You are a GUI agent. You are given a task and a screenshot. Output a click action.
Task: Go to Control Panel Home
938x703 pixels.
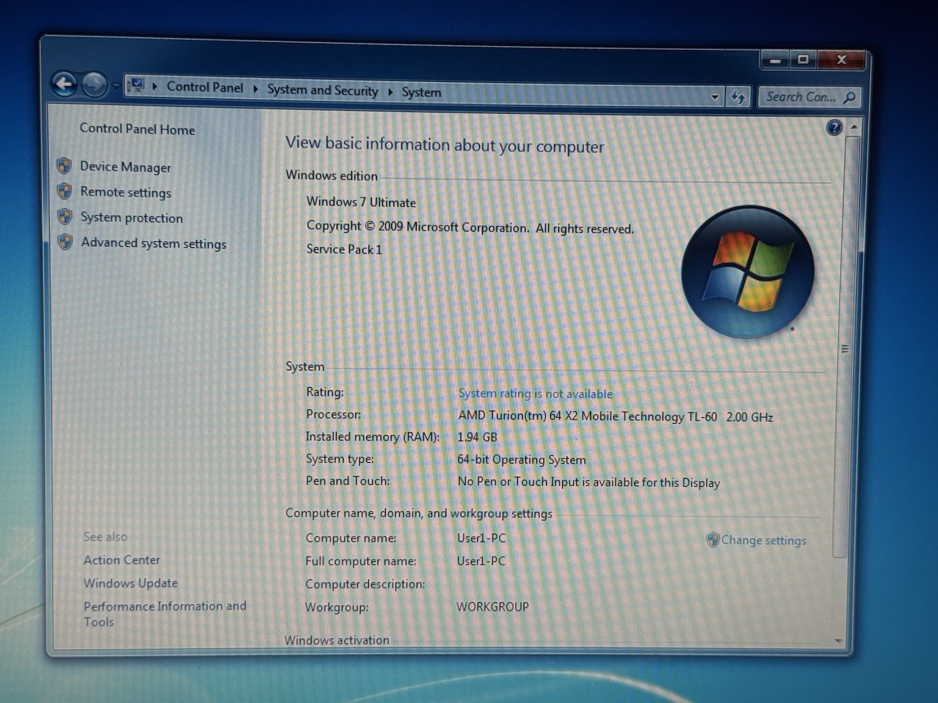click(137, 129)
